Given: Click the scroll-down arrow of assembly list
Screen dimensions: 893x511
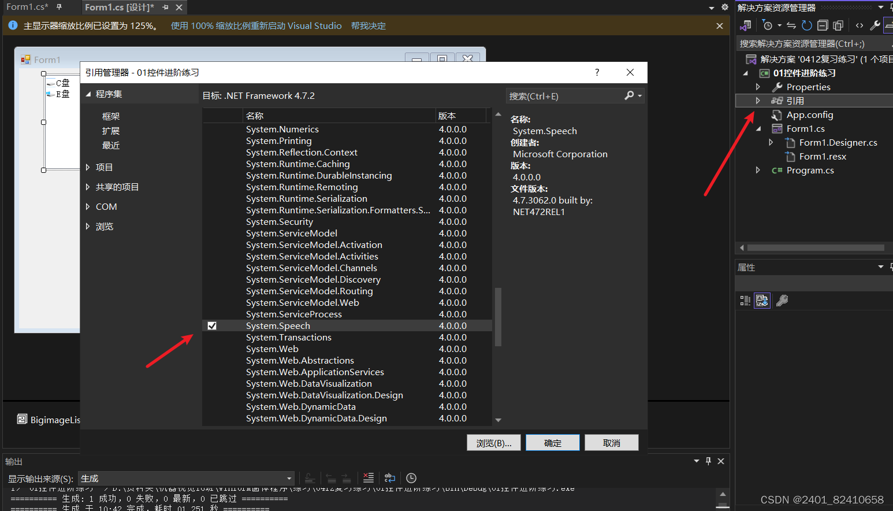Looking at the screenshot, I should tap(498, 420).
